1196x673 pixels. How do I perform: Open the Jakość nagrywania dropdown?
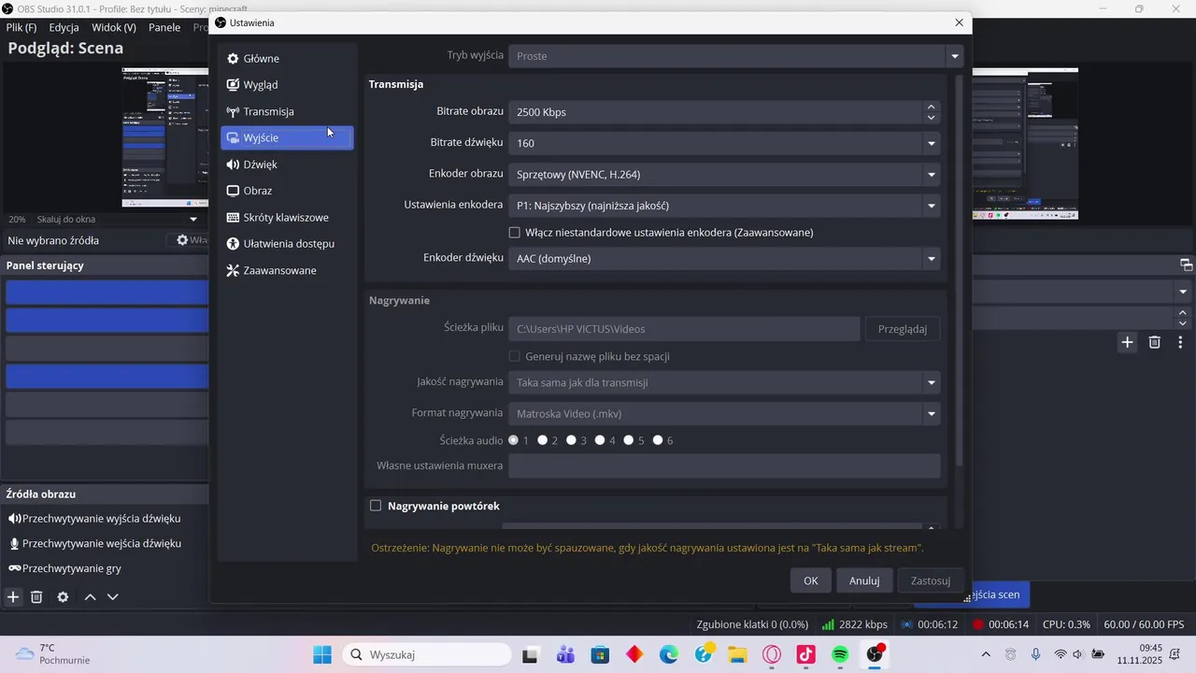(724, 382)
